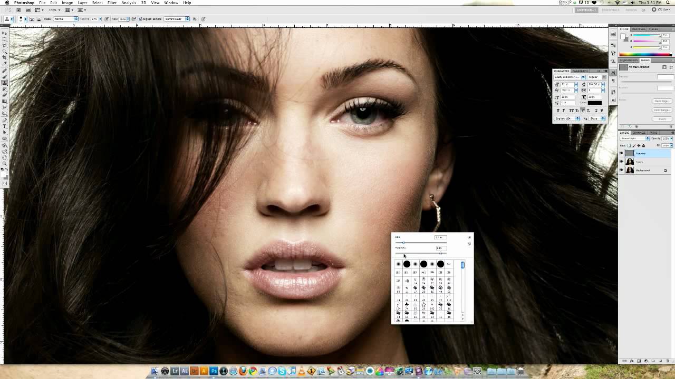
Task: Toggle the Clone Source panel button
Action: click(x=39, y=19)
